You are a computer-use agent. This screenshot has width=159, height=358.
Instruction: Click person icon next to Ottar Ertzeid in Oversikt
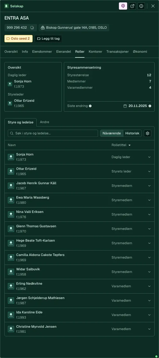[10, 103]
